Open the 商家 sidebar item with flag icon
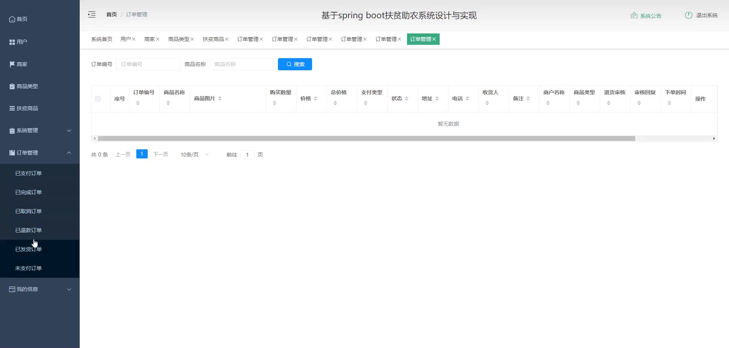The image size is (729, 348). [19, 64]
